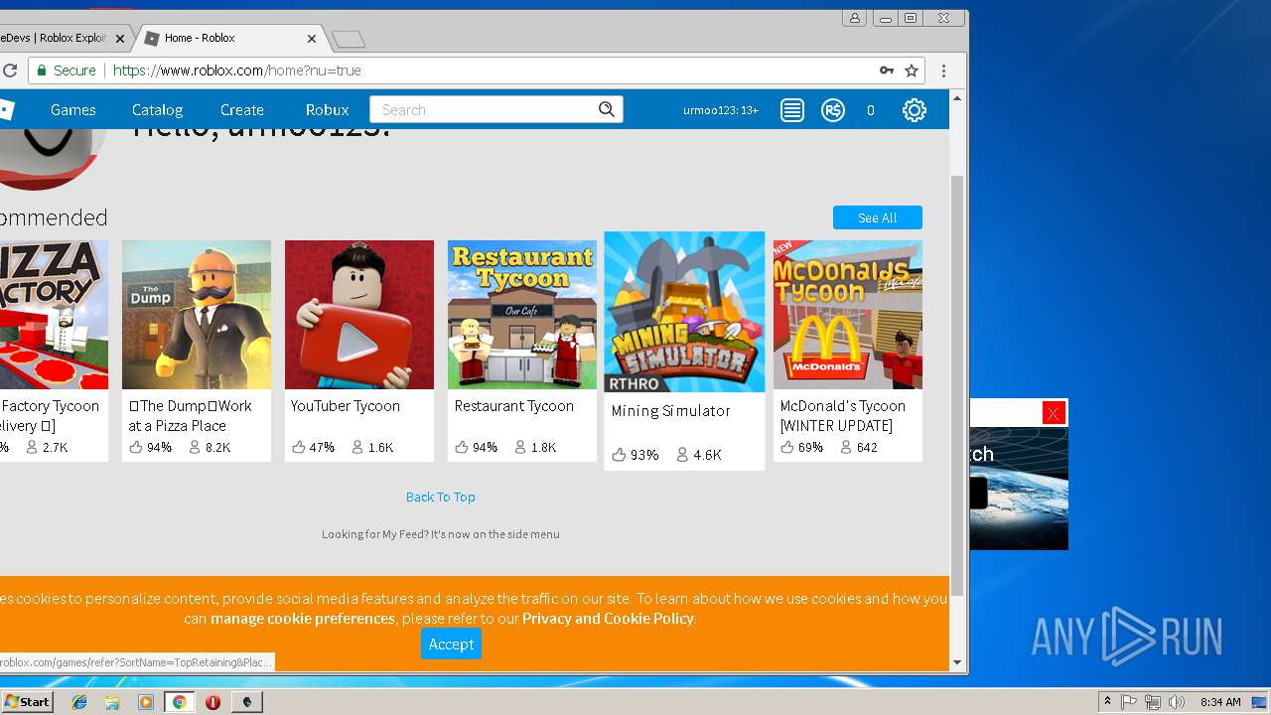
Task: Click the Chrome user profile icon
Action: click(854, 18)
